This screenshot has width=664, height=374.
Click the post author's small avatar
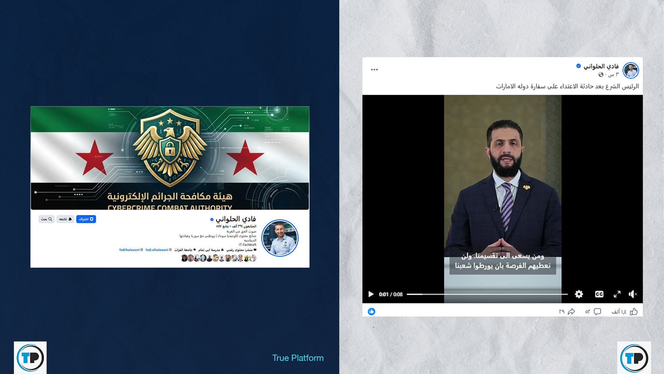630,71
